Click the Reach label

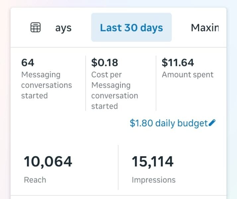[35, 180]
